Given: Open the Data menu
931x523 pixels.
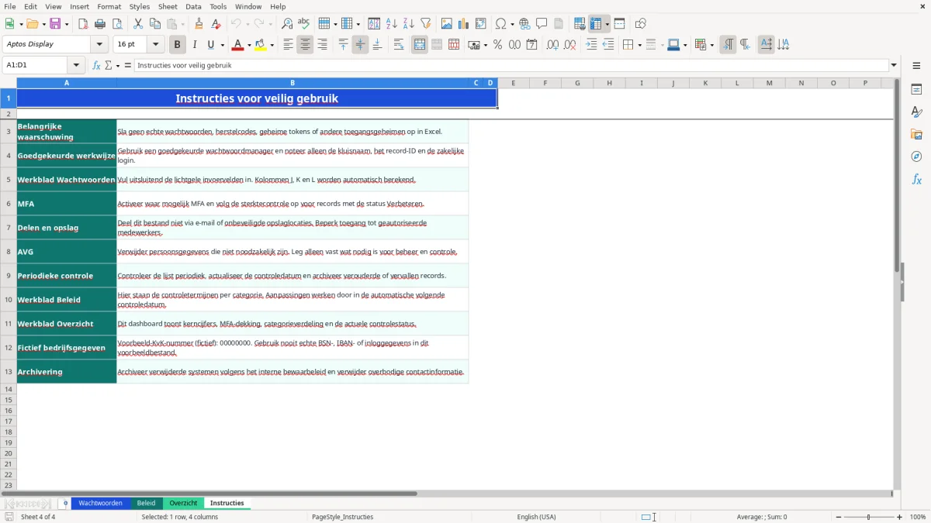Looking at the screenshot, I should (193, 6).
